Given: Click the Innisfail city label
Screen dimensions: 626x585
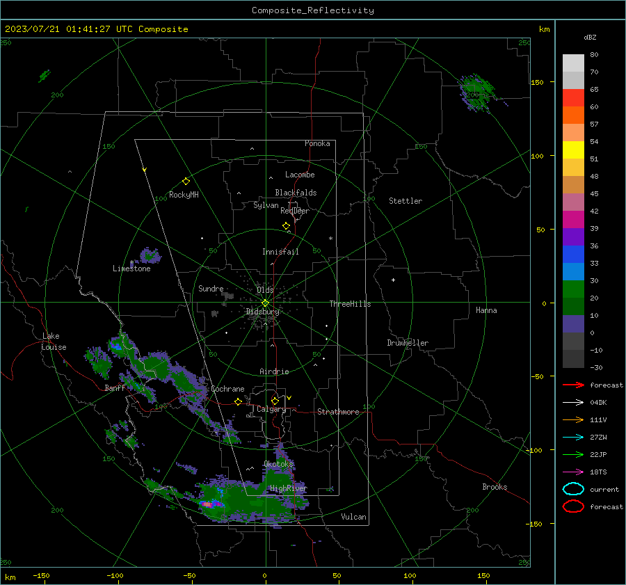Looking at the screenshot, I should click(280, 252).
